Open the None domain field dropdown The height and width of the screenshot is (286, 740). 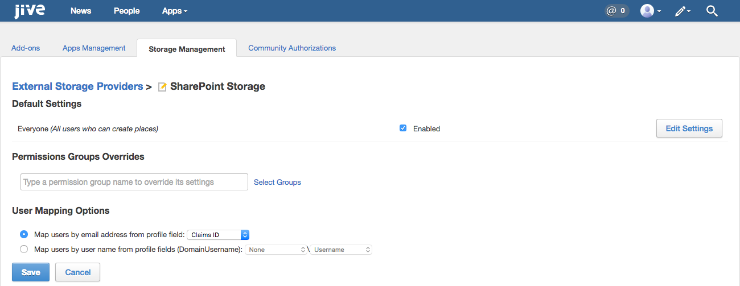(276, 250)
